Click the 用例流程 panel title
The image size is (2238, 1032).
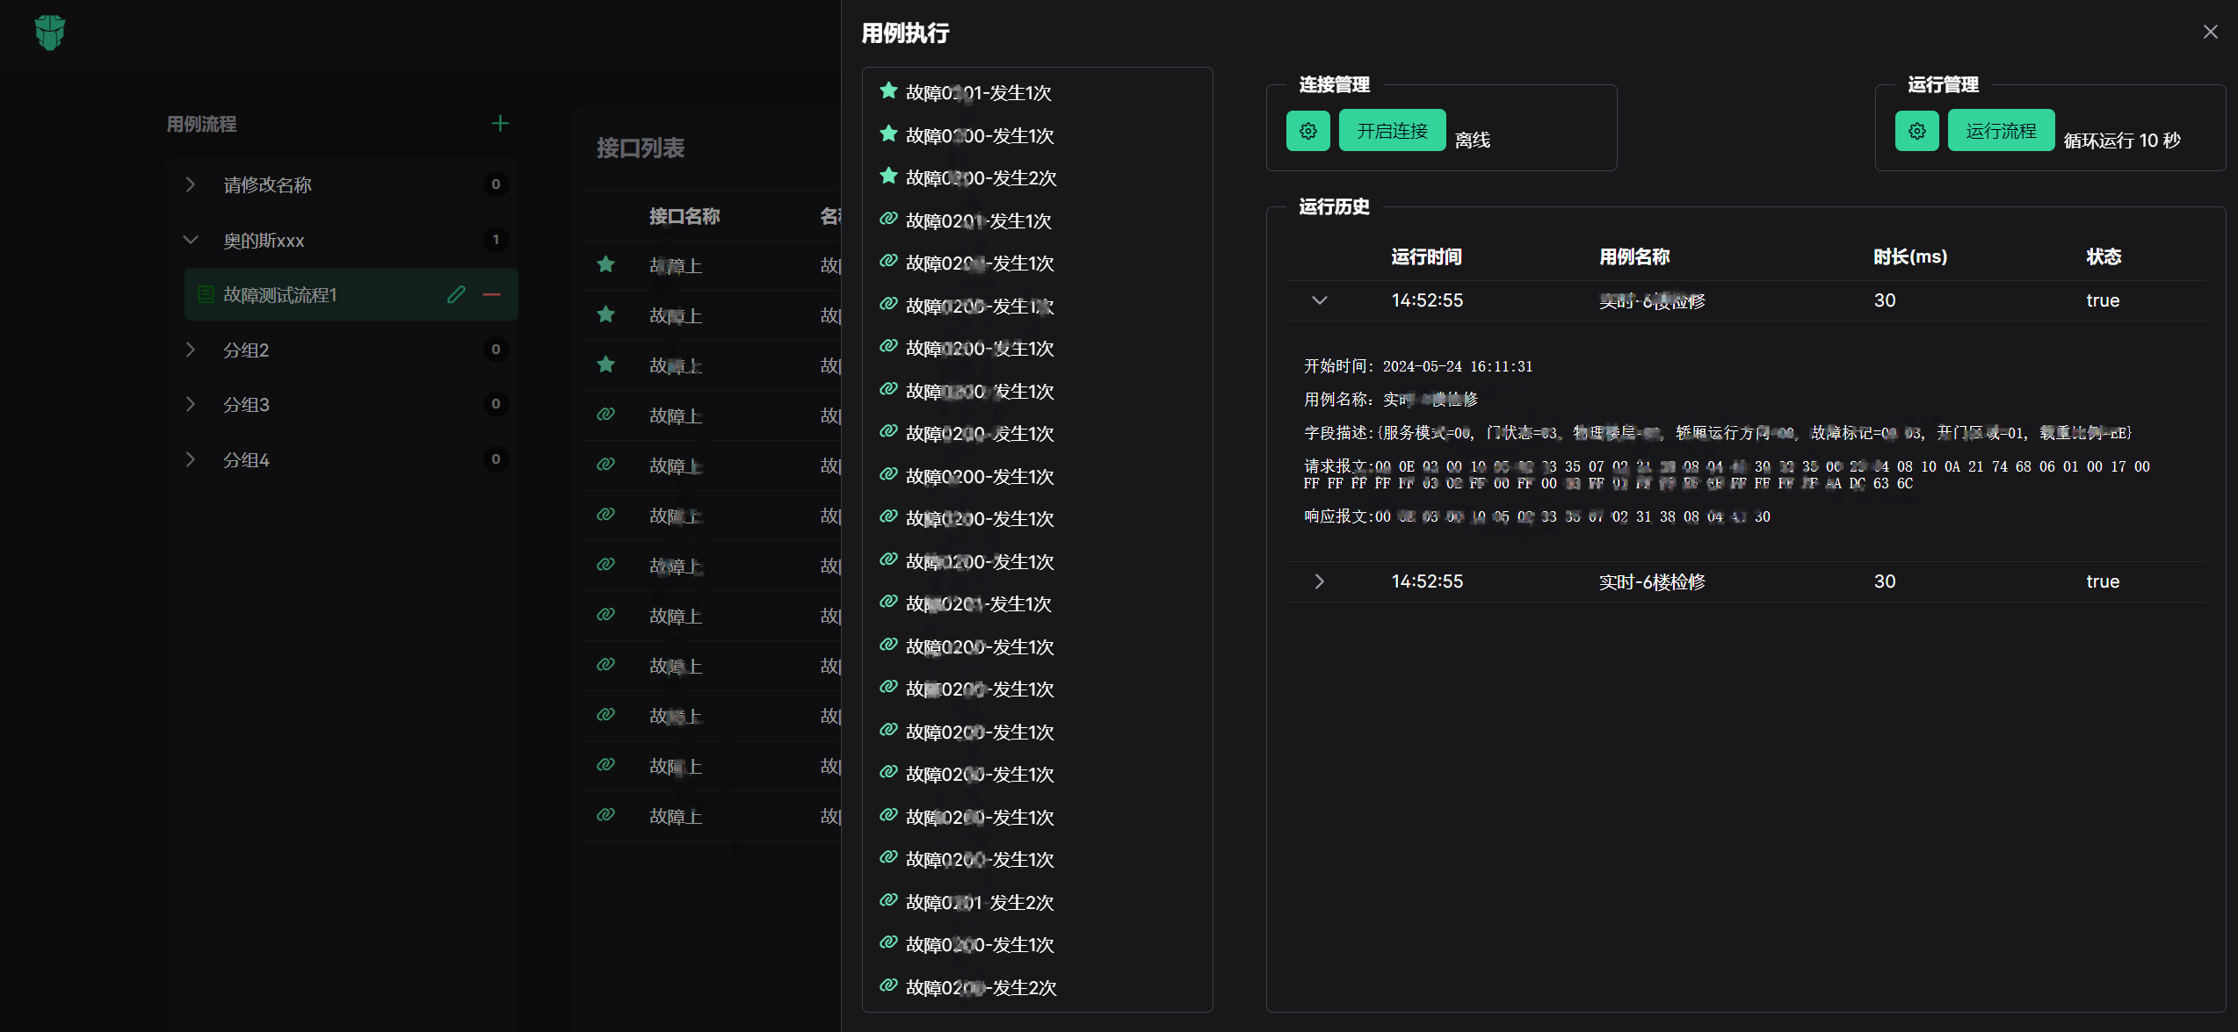[201, 124]
